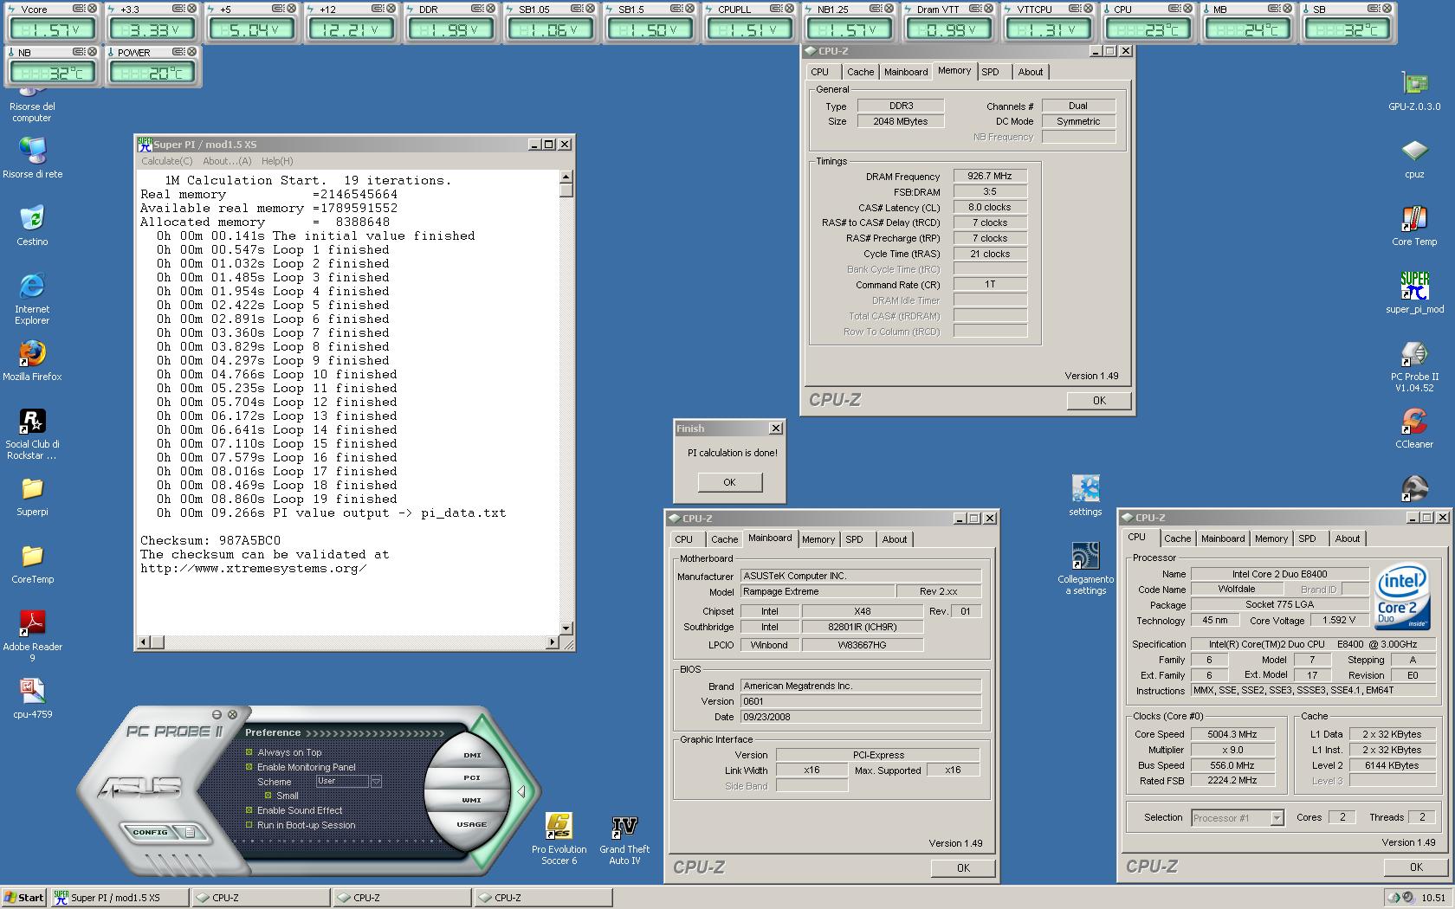Open the DDR sensor panel's settings icon
This screenshot has height=909, width=1455.
[x=479, y=9]
